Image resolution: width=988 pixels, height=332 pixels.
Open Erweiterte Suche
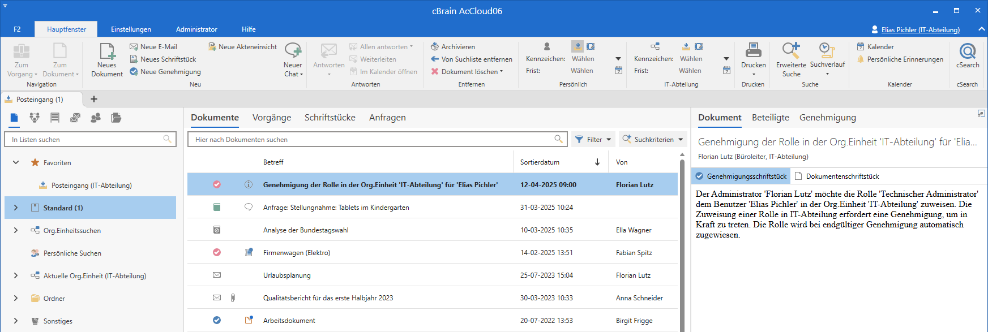click(x=790, y=52)
